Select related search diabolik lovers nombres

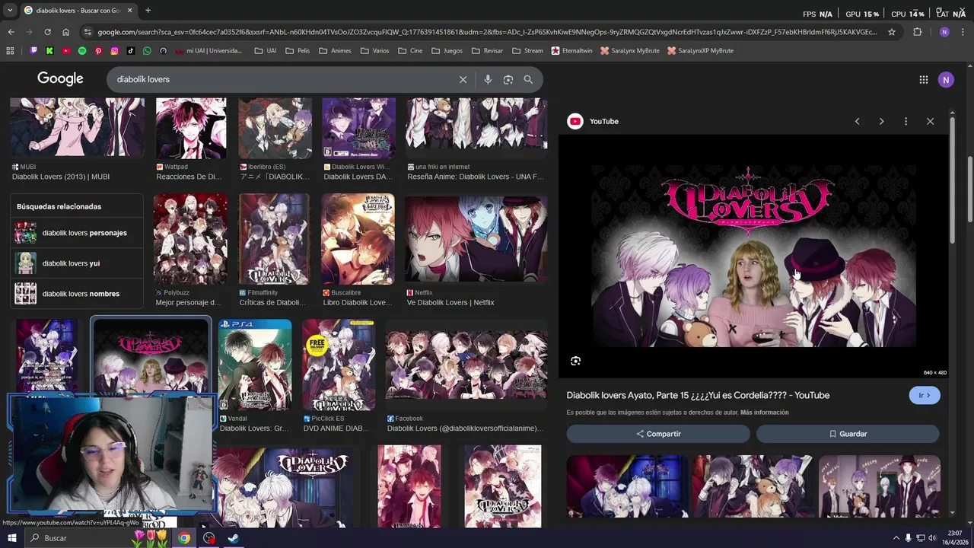(78, 294)
